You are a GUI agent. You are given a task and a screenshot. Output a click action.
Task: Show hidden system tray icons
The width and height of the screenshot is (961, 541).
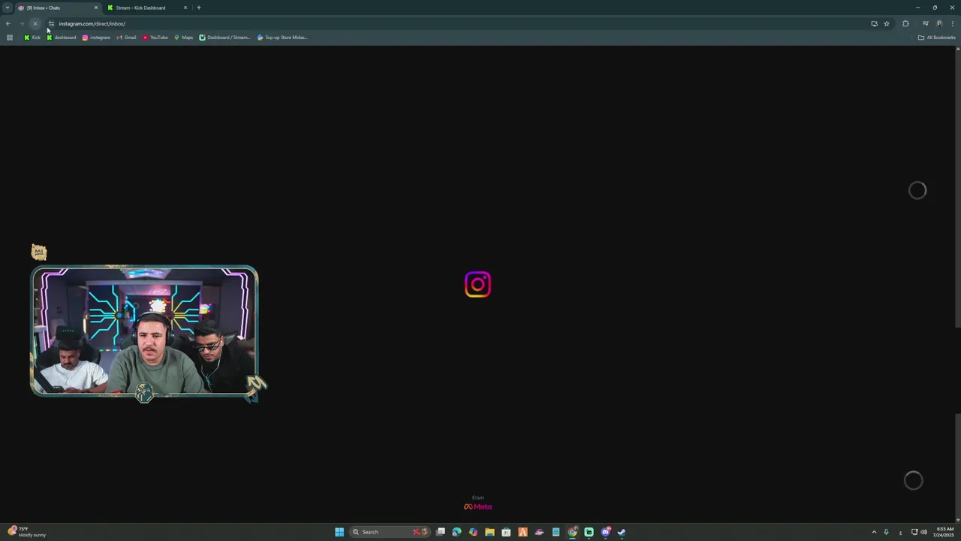pyautogui.click(x=874, y=532)
